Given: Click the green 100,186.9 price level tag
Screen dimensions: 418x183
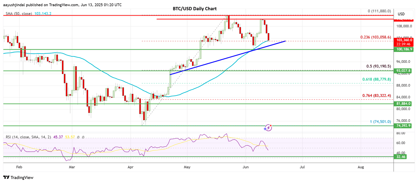Looking at the screenshot, I should click(404, 49).
